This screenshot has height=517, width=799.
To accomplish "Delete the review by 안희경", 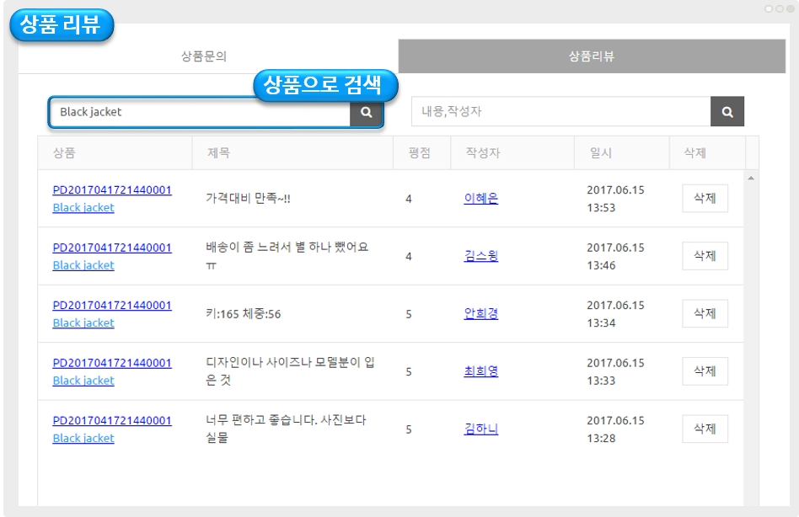I will click(704, 313).
